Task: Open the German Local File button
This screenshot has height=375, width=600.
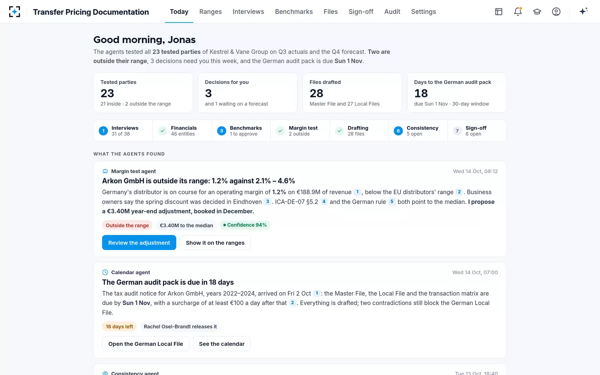Action: (x=146, y=344)
